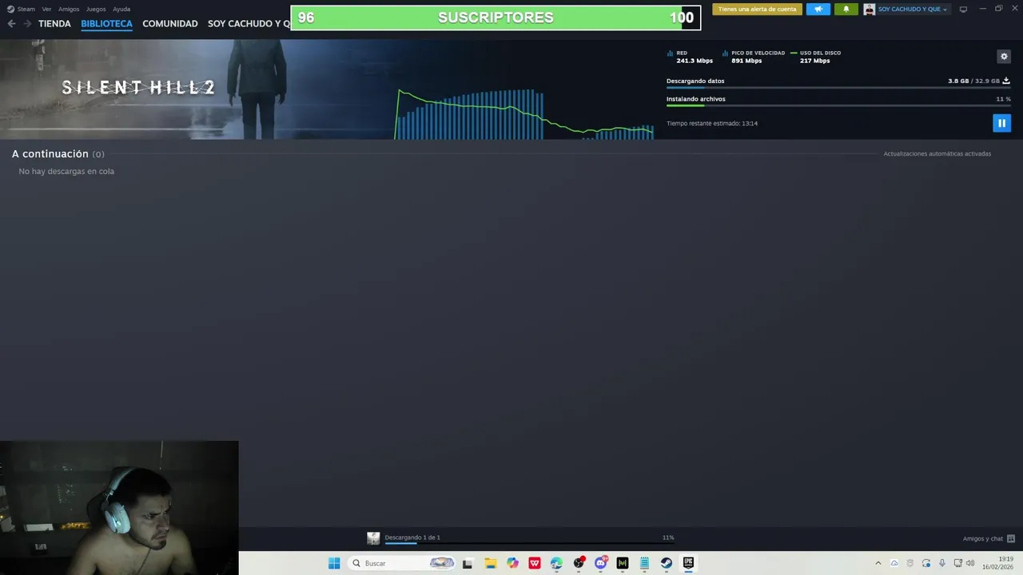Click the Descargando datos progress bar

tap(838, 87)
